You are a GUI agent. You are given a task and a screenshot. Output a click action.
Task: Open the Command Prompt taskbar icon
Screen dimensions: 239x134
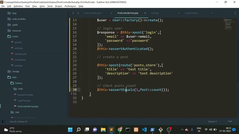coord(128,130)
